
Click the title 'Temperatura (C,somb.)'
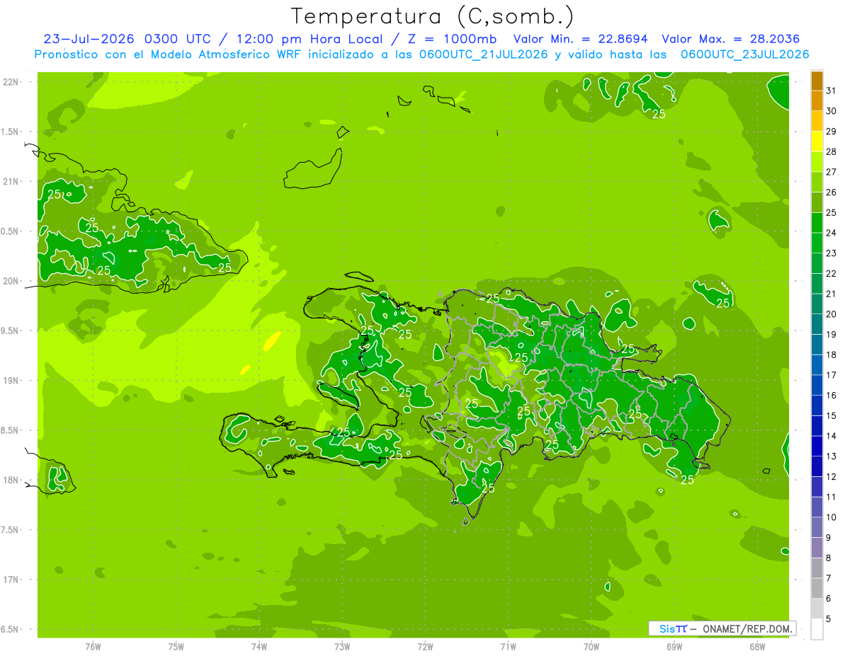tap(433, 16)
